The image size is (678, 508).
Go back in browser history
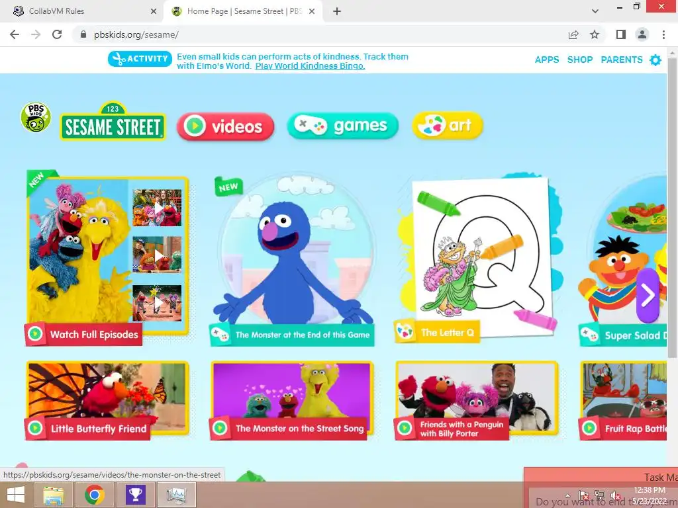[x=15, y=34]
